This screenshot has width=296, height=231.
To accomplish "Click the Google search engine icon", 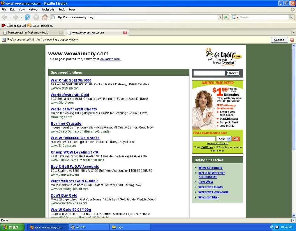I will (x=234, y=17).
